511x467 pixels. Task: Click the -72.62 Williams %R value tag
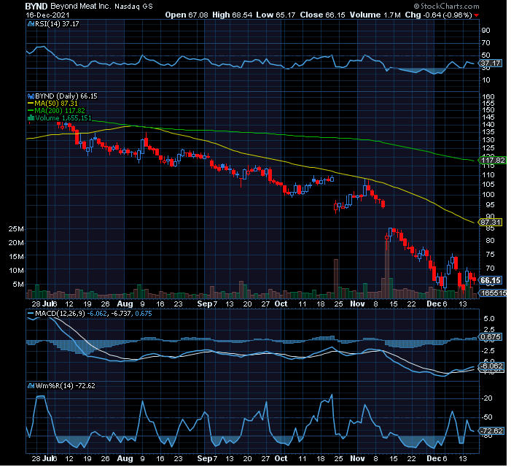[492, 431]
